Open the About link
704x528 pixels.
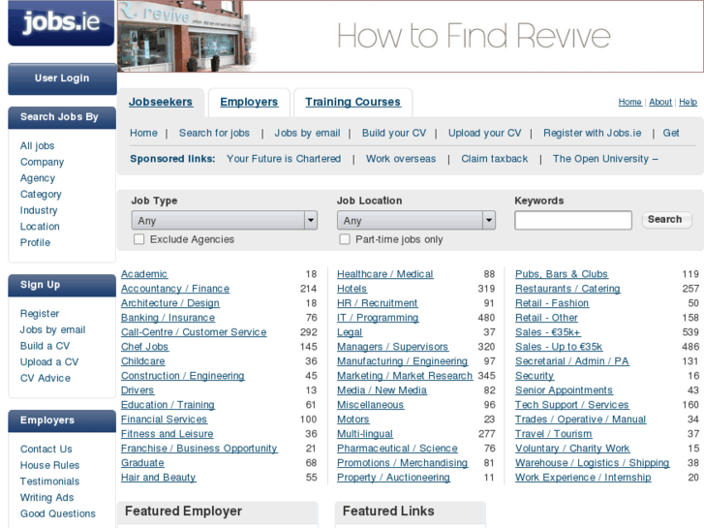660,102
